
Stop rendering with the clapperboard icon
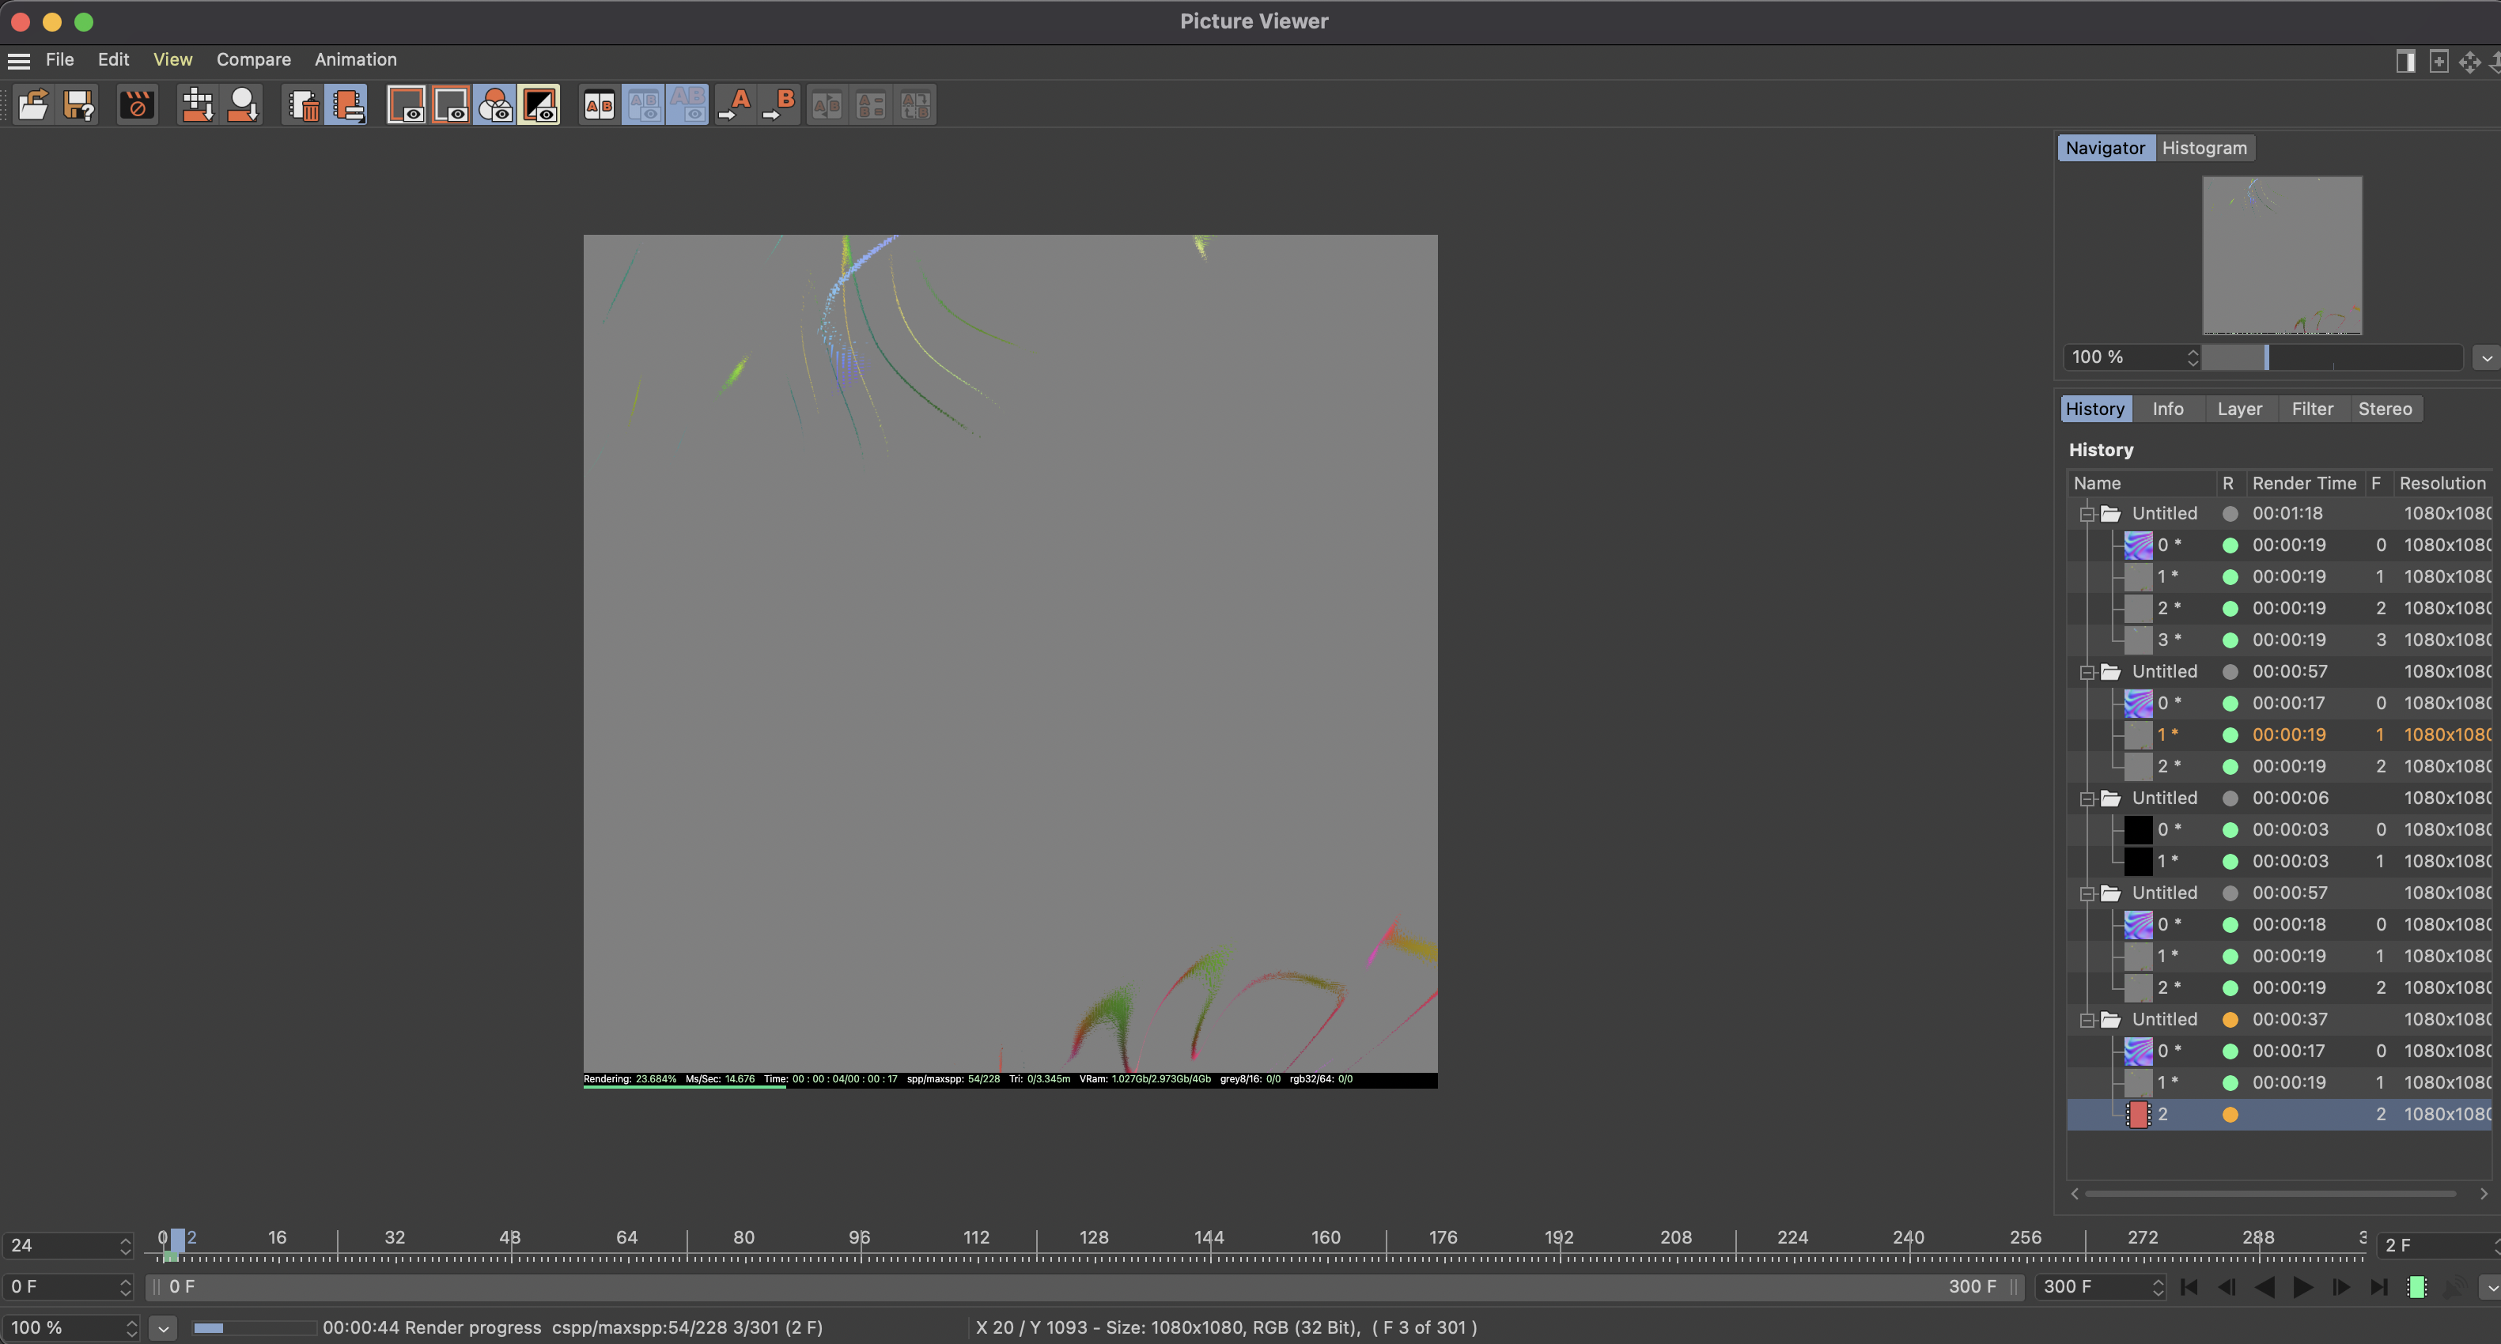point(137,105)
